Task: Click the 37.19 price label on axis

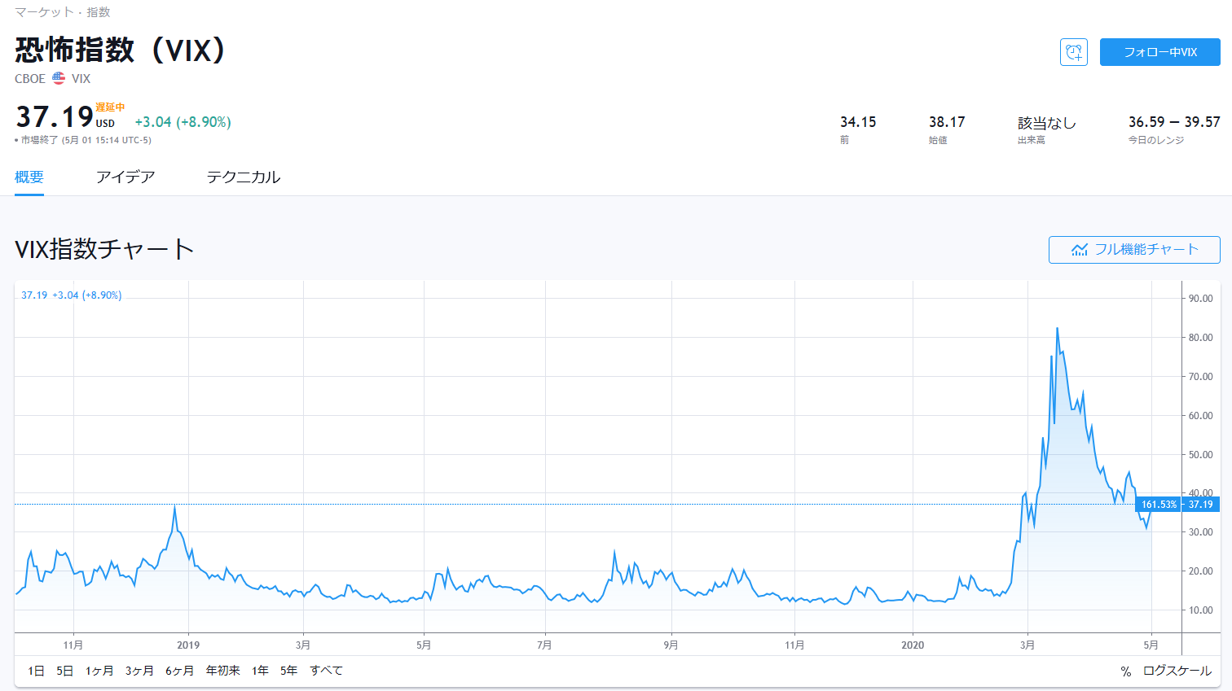Action: point(1200,505)
